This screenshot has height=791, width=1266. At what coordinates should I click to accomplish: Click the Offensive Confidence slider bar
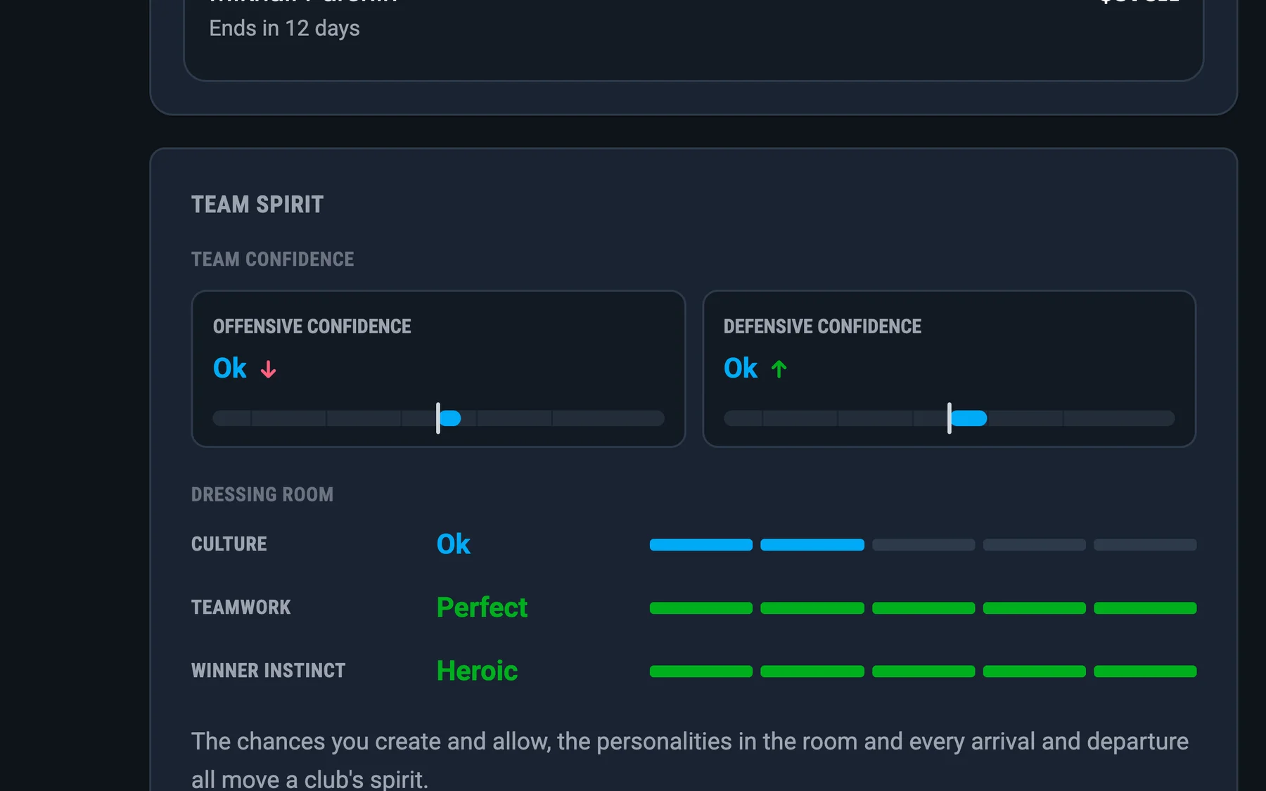coord(438,418)
